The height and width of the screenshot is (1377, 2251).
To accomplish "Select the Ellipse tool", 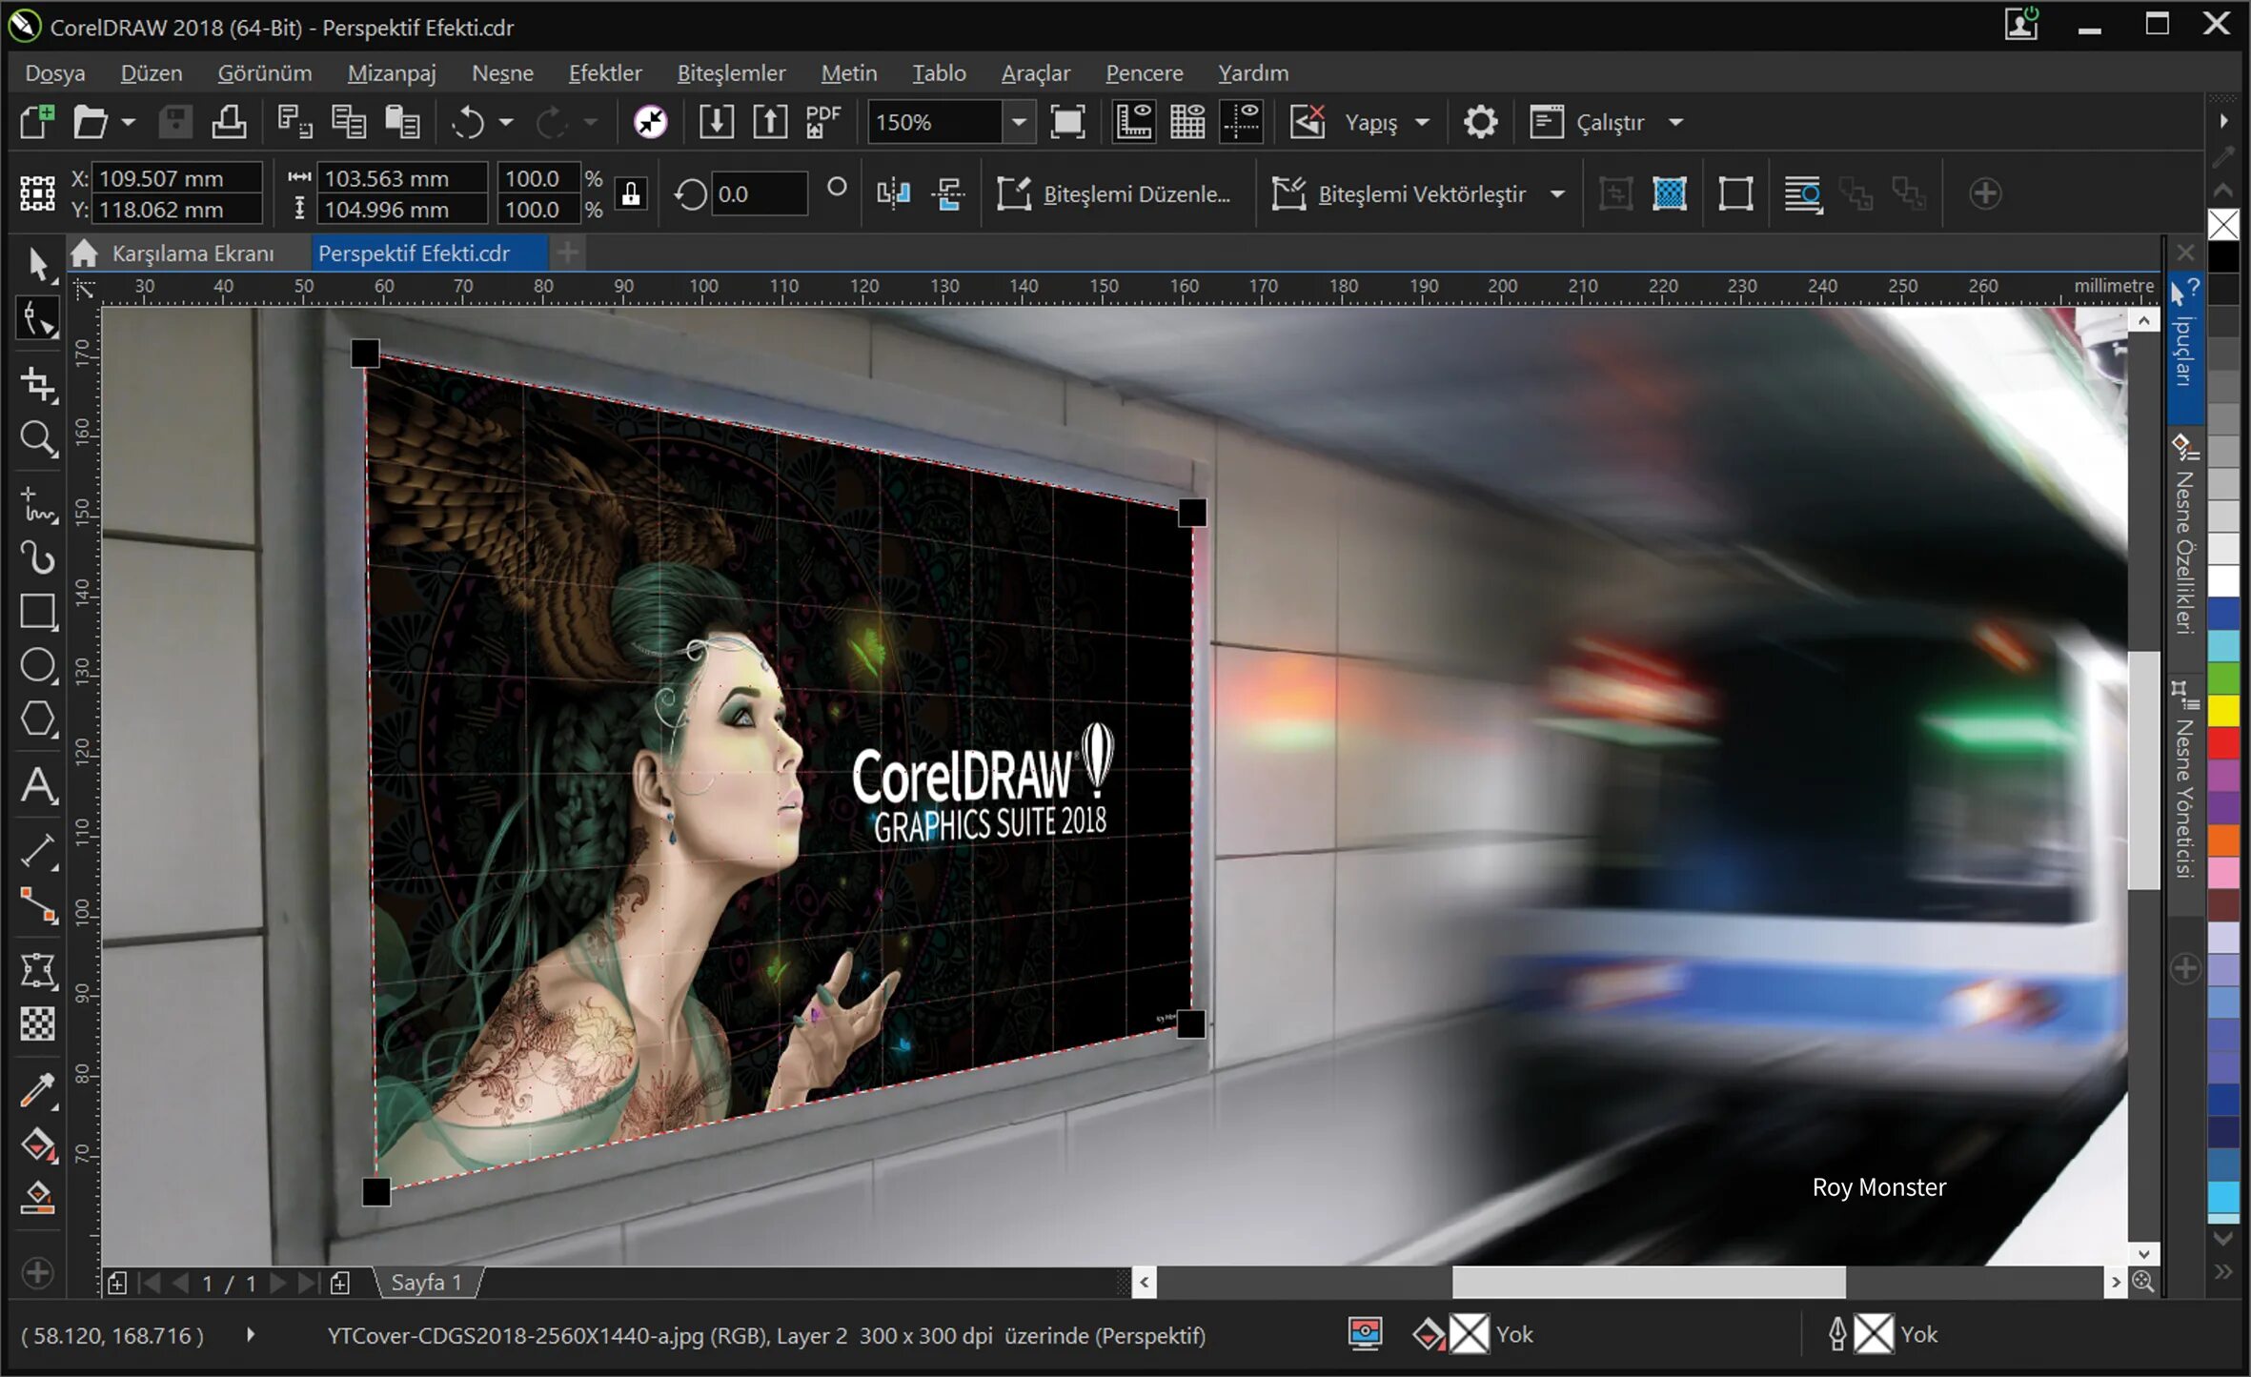I will point(38,665).
